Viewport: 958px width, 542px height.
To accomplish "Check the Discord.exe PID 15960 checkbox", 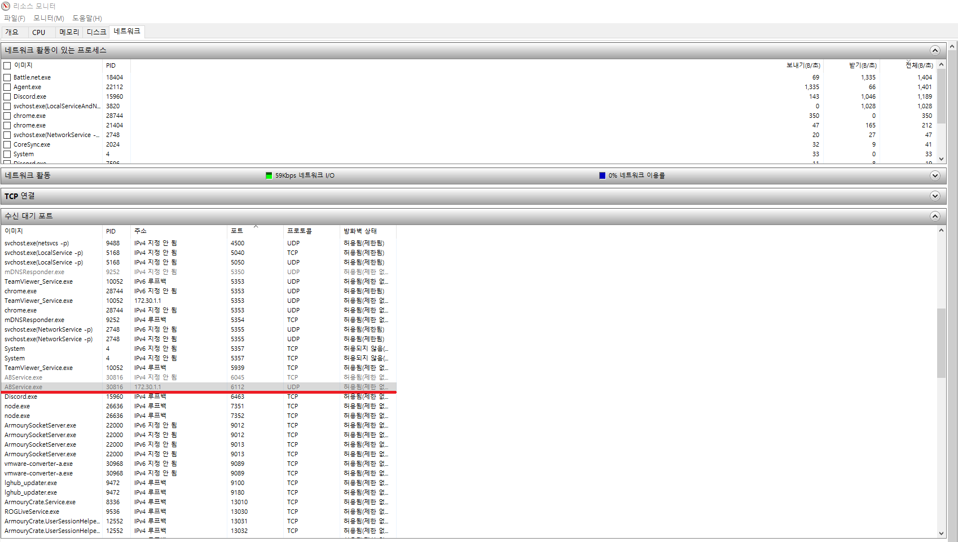I will (x=7, y=96).
